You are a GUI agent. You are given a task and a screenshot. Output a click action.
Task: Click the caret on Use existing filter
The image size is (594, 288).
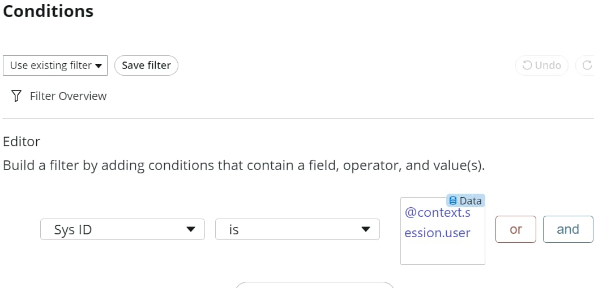click(x=98, y=66)
